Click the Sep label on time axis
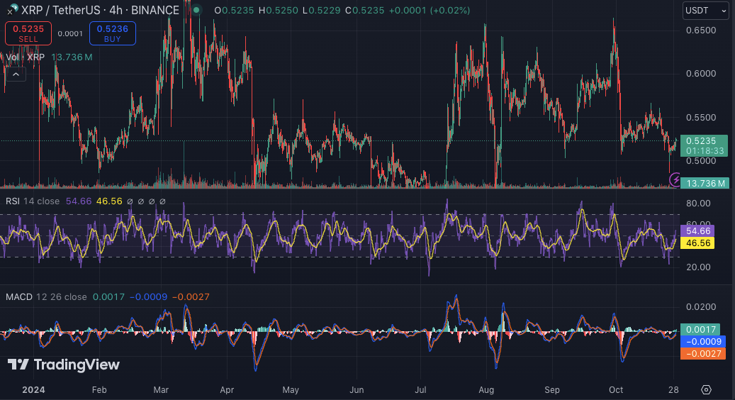The width and height of the screenshot is (735, 400). pos(552,390)
